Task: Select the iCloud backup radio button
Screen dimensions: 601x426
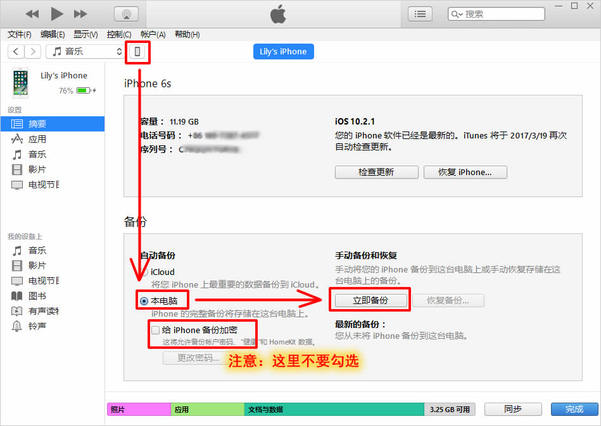Action: click(x=144, y=272)
